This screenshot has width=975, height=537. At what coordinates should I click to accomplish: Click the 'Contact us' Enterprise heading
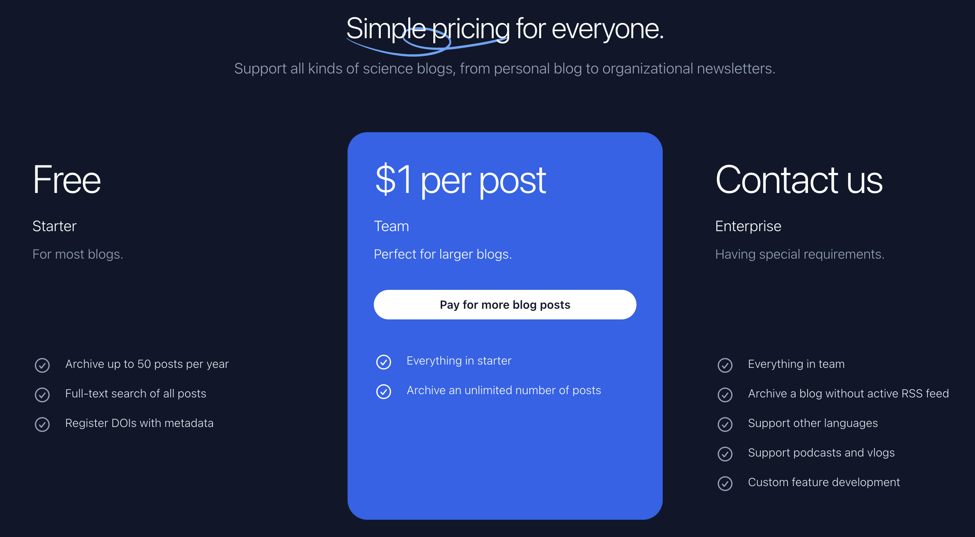tap(799, 180)
